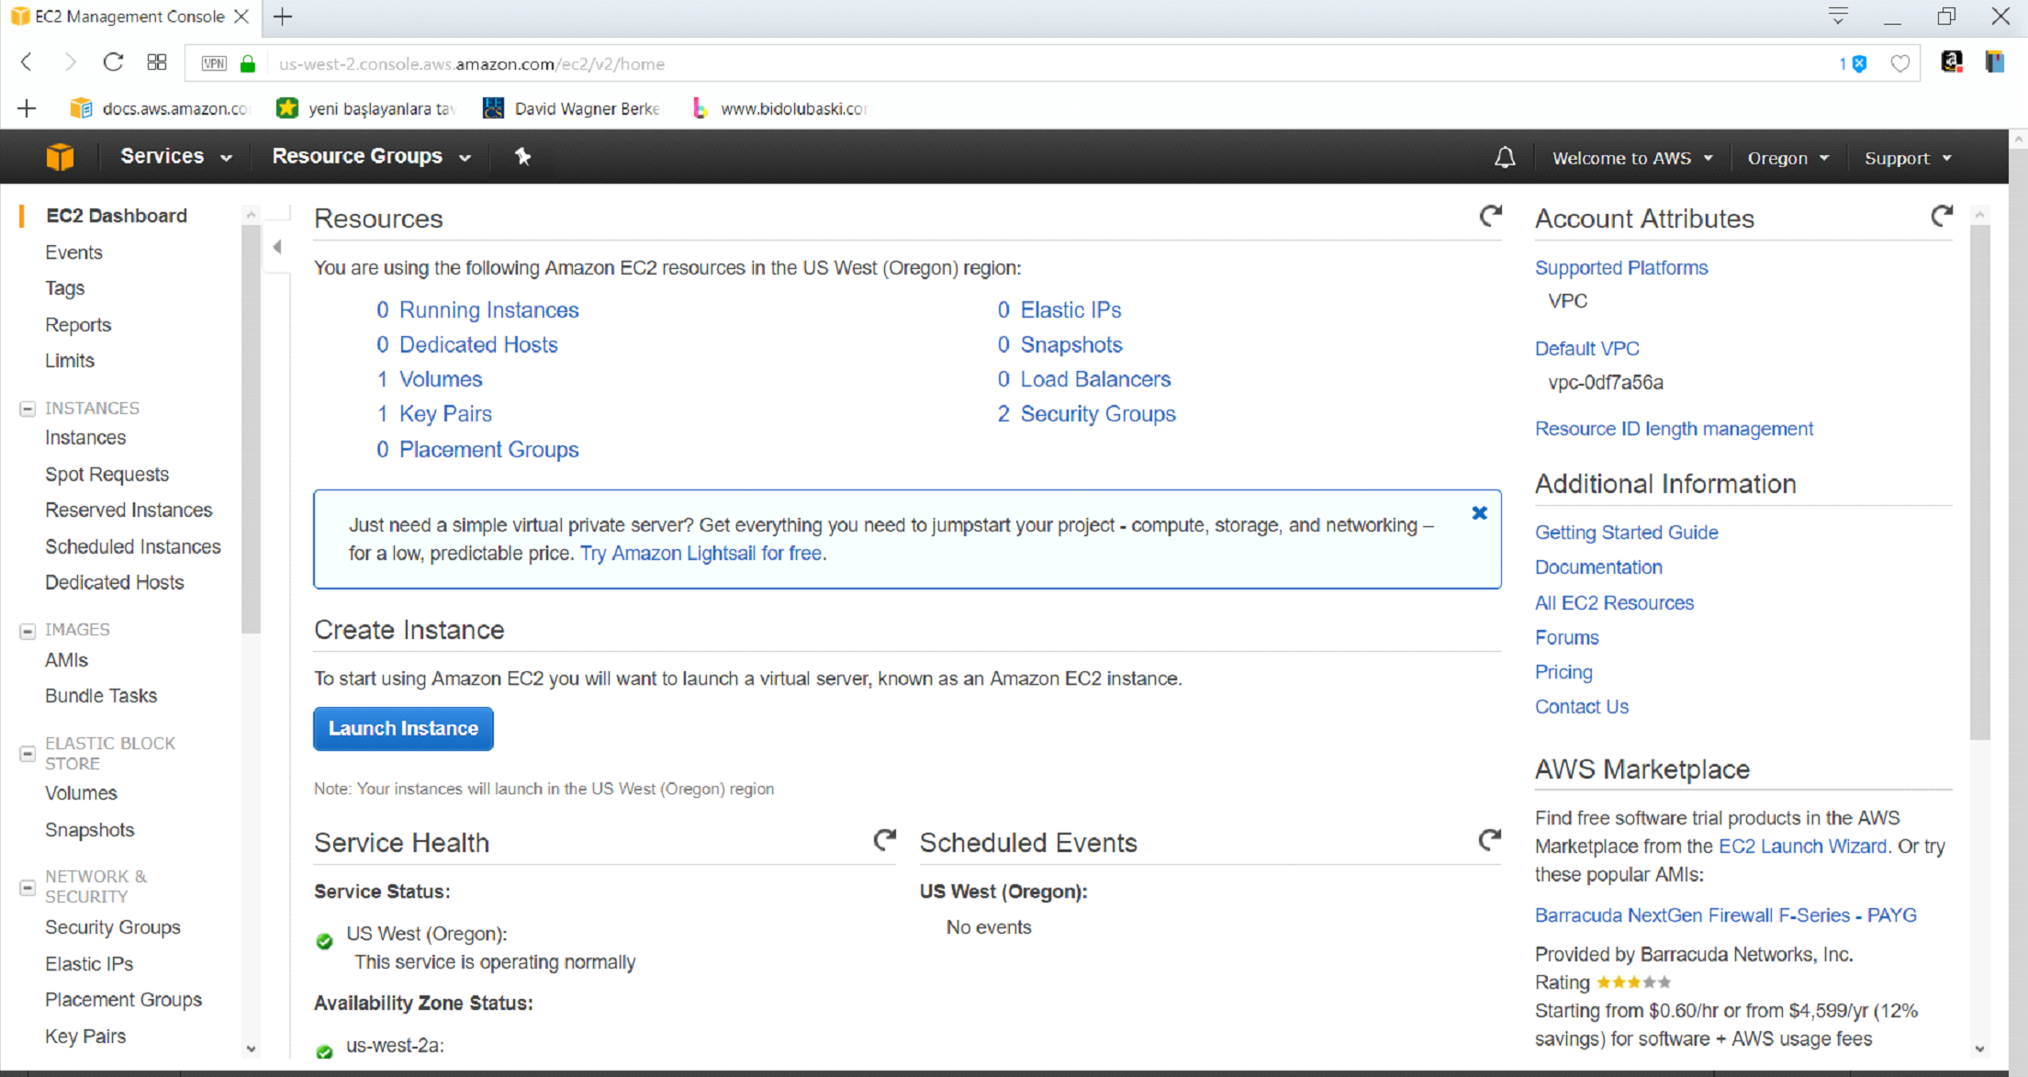Open the David Wagner Berke bookmark
The width and height of the screenshot is (2028, 1077).
pos(571,108)
